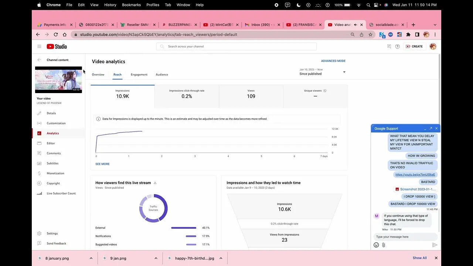
Task: Open the Profiles menu in menu bar
Action: pos(153,5)
